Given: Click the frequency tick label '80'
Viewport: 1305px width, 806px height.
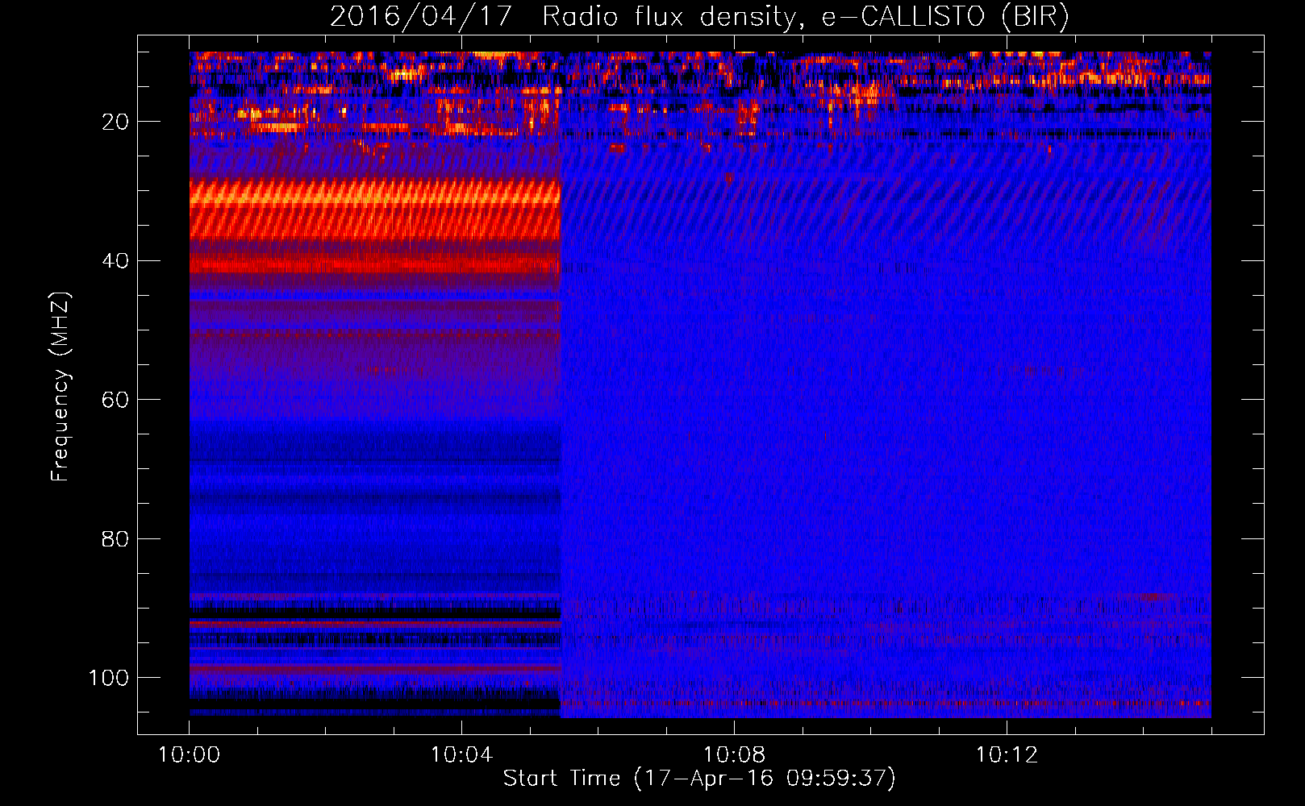Looking at the screenshot, I should [x=115, y=538].
